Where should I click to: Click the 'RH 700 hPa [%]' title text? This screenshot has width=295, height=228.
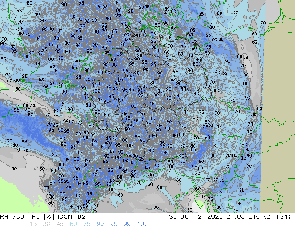pos(27,217)
